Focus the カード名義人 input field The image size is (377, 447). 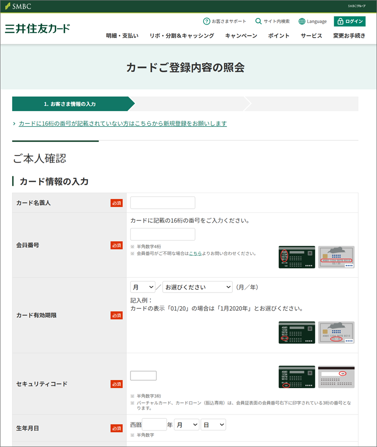coord(163,203)
